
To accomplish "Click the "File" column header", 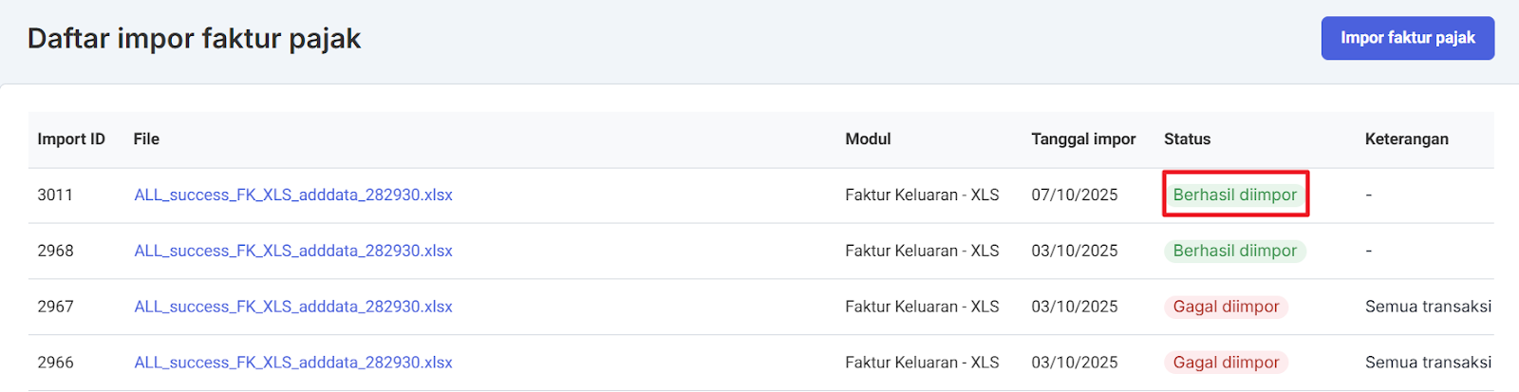I will click(146, 139).
